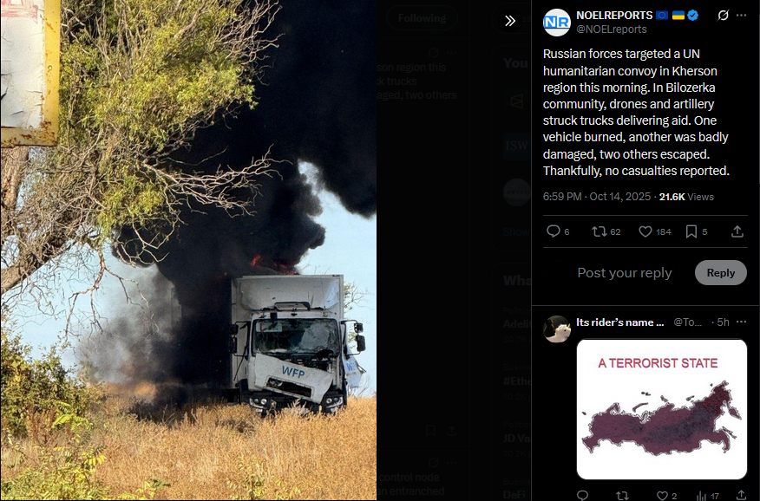The height and width of the screenshot is (501, 760).
Task: Open the NOELREPORTS profile avatar
Action: (x=556, y=23)
